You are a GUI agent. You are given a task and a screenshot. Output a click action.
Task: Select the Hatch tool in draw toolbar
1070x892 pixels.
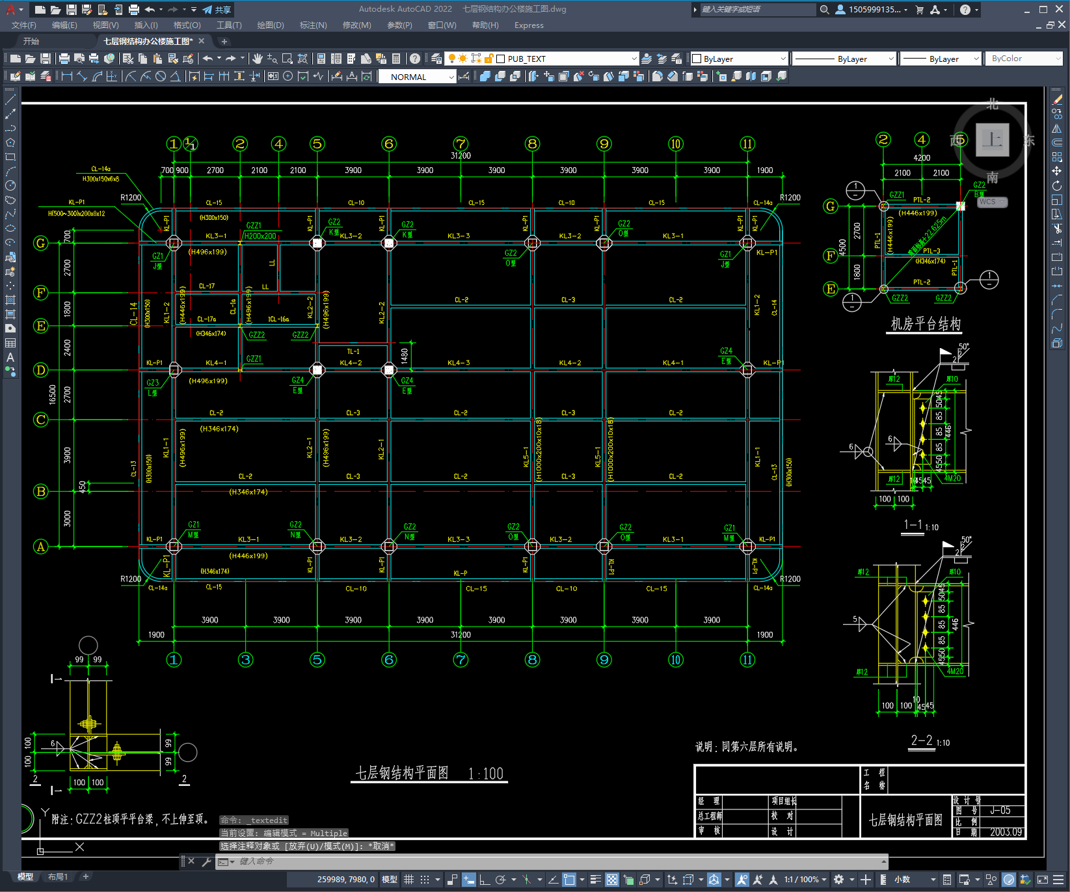[10, 300]
